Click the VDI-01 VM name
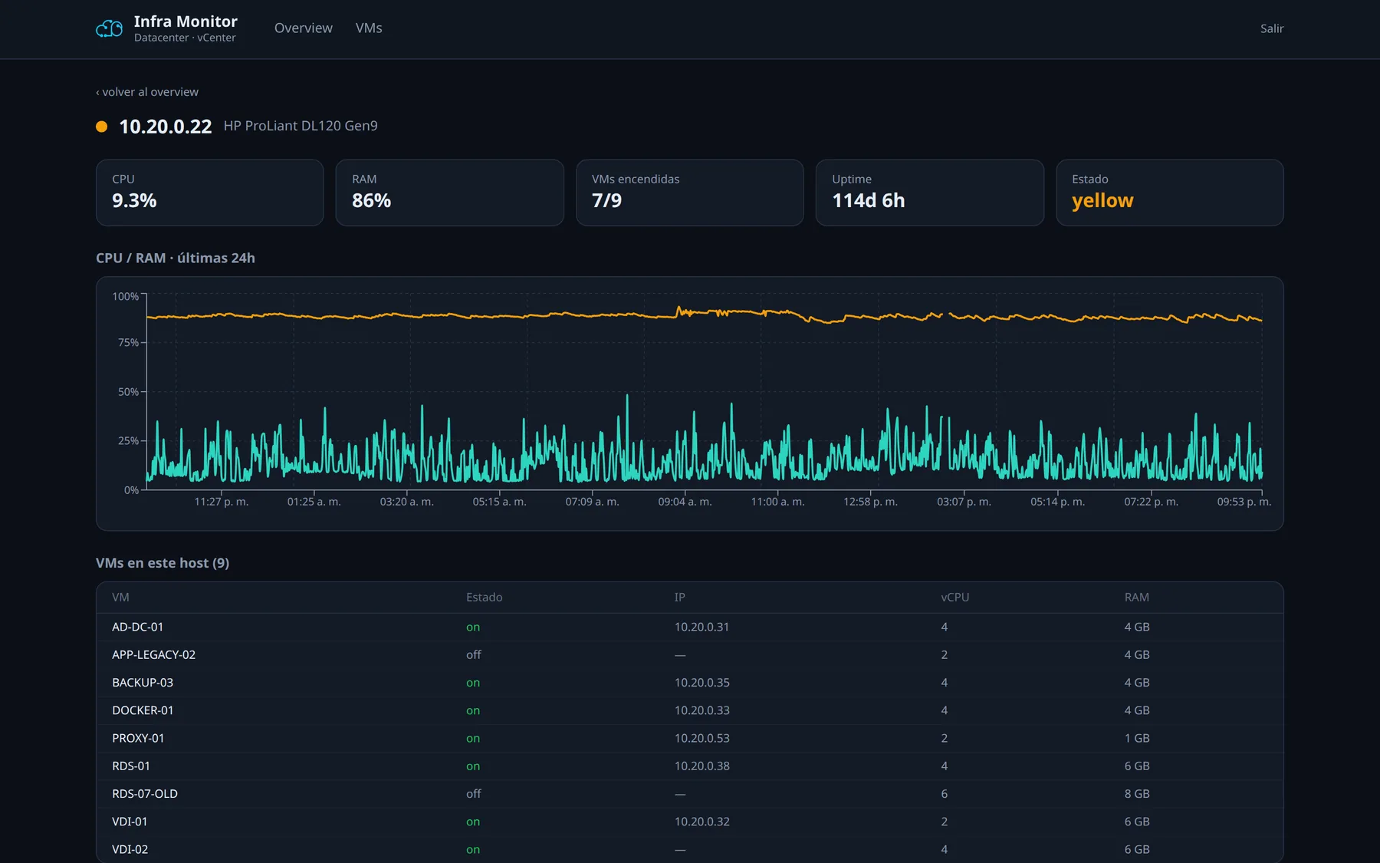The width and height of the screenshot is (1380, 863). tap(130, 822)
